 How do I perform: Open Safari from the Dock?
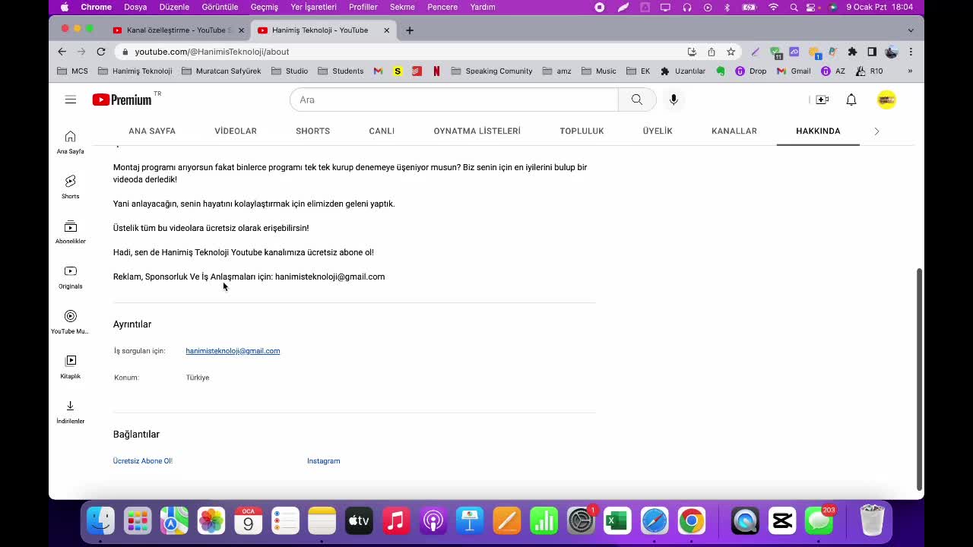(x=654, y=521)
